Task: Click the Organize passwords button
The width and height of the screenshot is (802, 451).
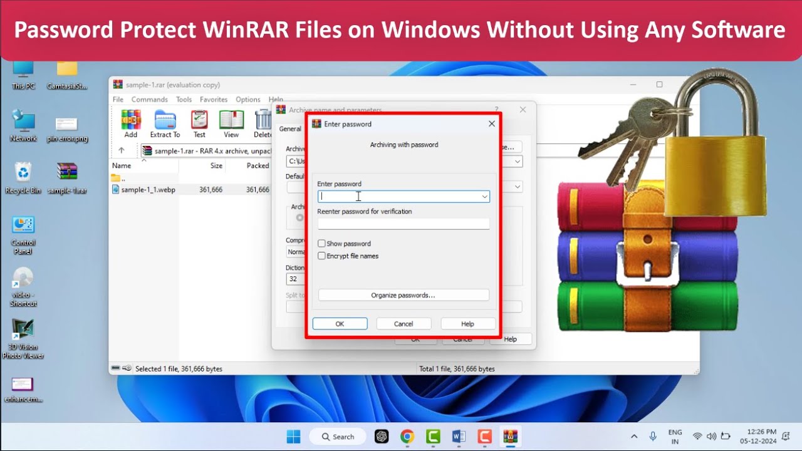Action: 404,295
